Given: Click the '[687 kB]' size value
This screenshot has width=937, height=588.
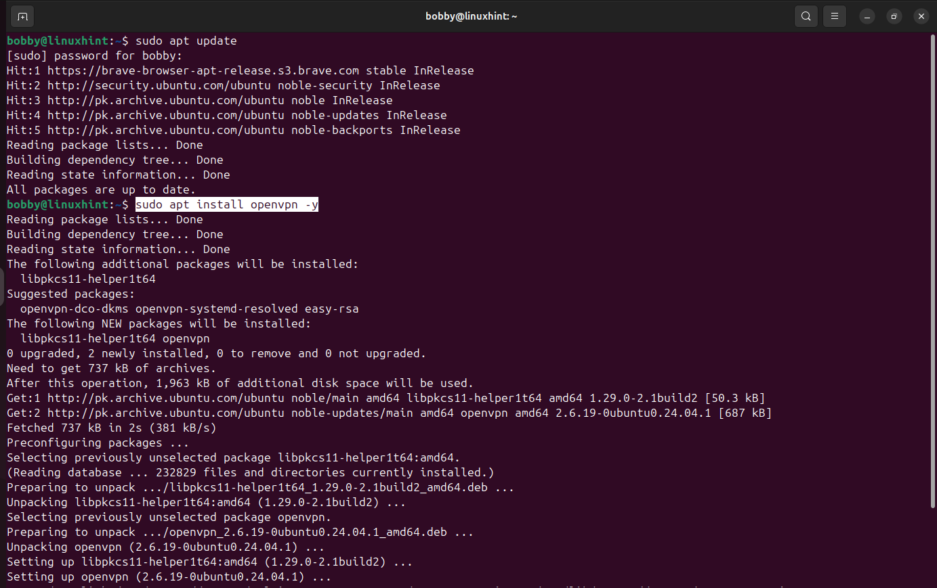Looking at the screenshot, I should click(745, 413).
